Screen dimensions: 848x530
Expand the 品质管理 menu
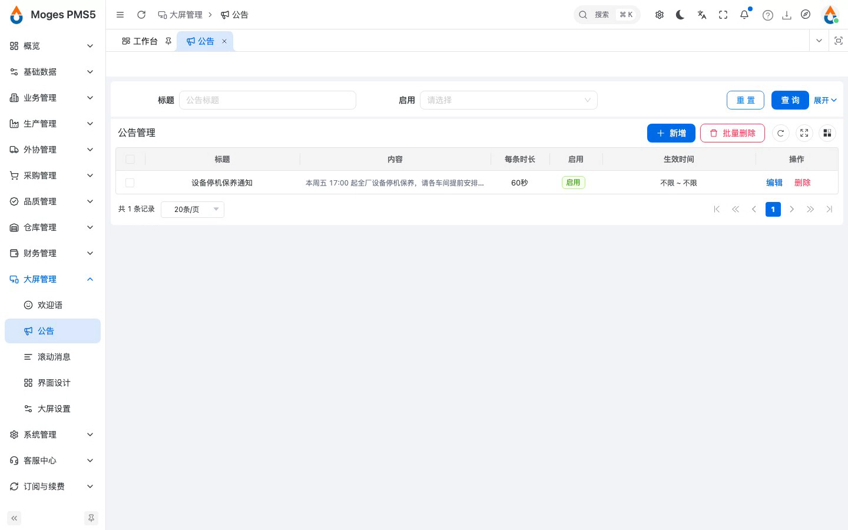tap(52, 201)
